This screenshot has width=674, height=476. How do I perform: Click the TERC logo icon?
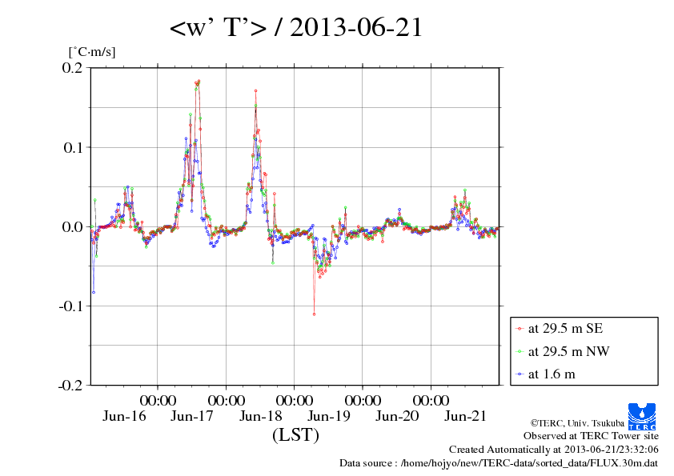[642, 416]
